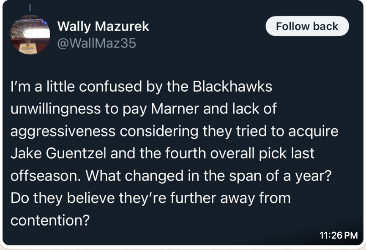The height and width of the screenshot is (250, 366).
Task: Click the 11:26 PM timestamp
Action: click(x=339, y=235)
